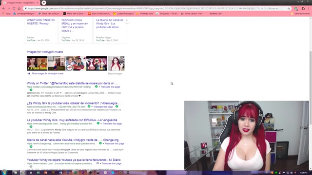Go back using the browser back arrow
This screenshot has width=312, height=175.
pos(3,9)
